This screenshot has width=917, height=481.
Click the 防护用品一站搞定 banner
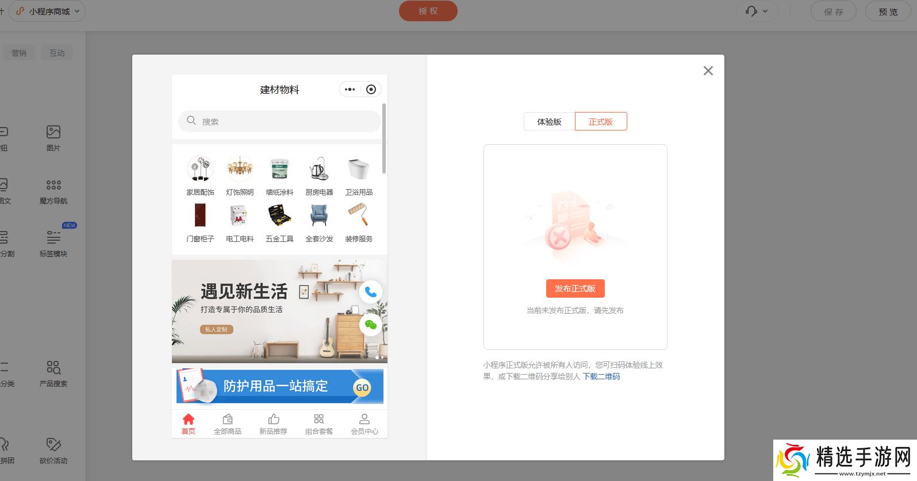click(x=279, y=386)
